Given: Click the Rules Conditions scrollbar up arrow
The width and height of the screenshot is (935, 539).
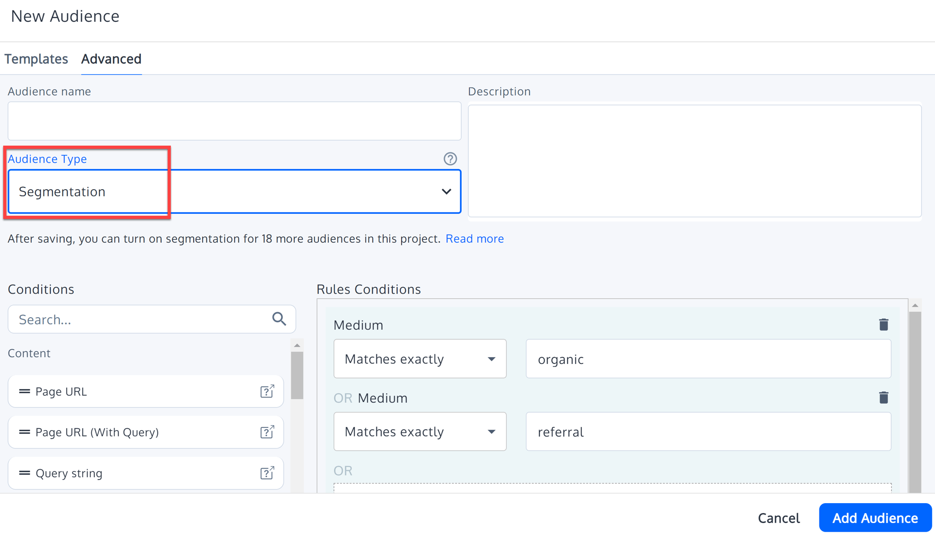Looking at the screenshot, I should [915, 305].
